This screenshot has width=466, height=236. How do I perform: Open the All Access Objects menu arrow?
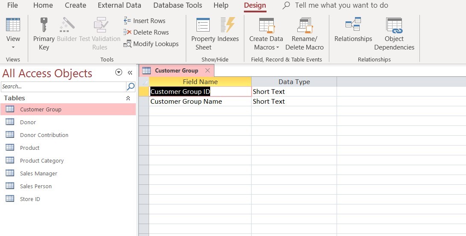coord(119,73)
